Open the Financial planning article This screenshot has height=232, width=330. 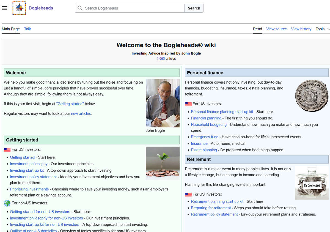[206, 118]
